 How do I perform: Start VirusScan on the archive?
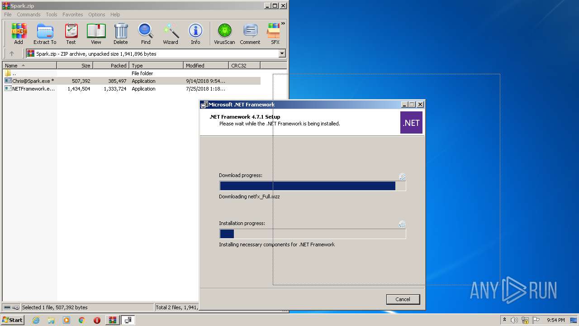[x=224, y=34]
